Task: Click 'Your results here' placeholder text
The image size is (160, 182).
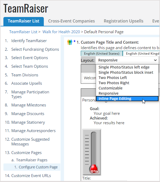Action: point(109,123)
